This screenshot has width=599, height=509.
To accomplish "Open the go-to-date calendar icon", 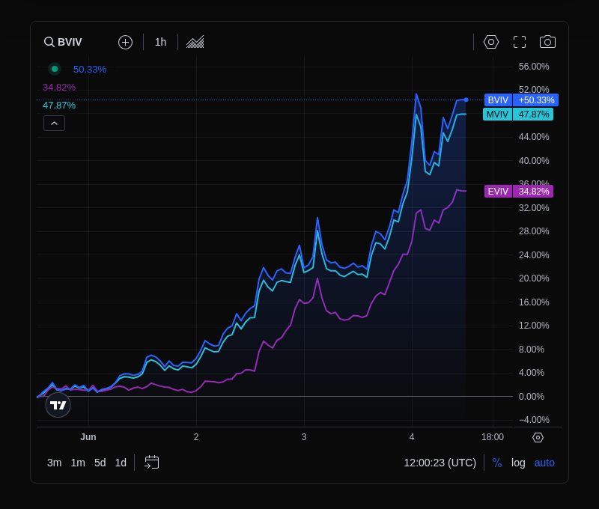I will [x=152, y=463].
